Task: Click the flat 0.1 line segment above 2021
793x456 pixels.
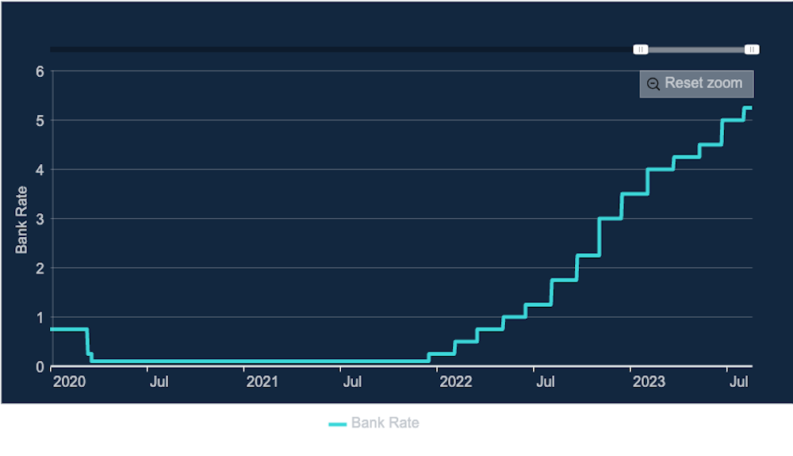Action: tap(262, 362)
